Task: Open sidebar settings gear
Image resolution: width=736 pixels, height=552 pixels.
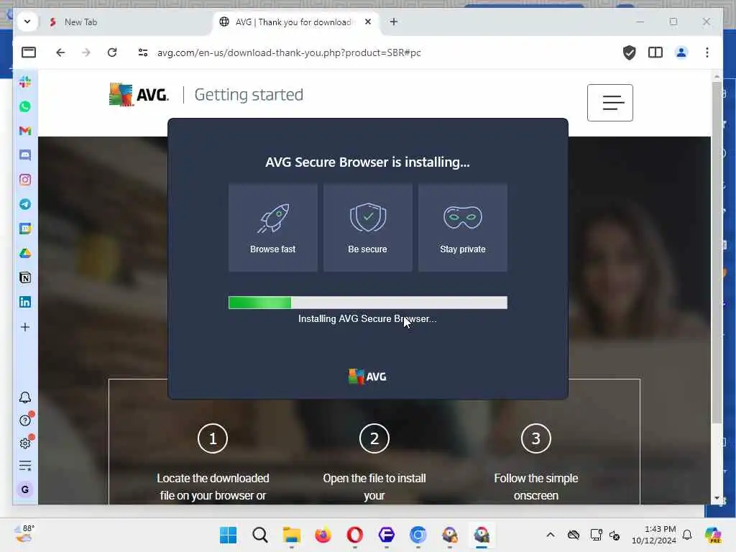Action: [25, 443]
